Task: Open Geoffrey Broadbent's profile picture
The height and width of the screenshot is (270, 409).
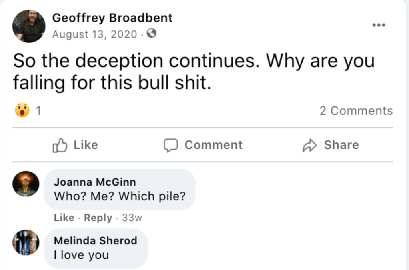Action: click(29, 26)
